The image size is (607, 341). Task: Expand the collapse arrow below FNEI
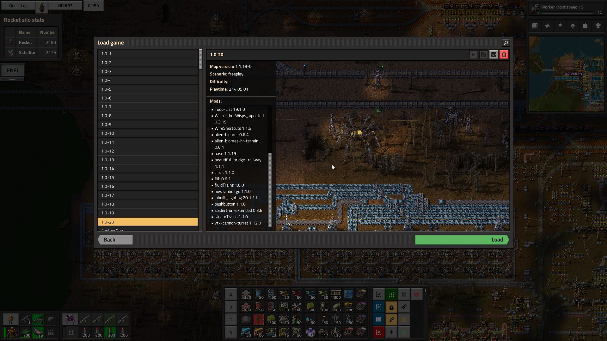coord(12,79)
